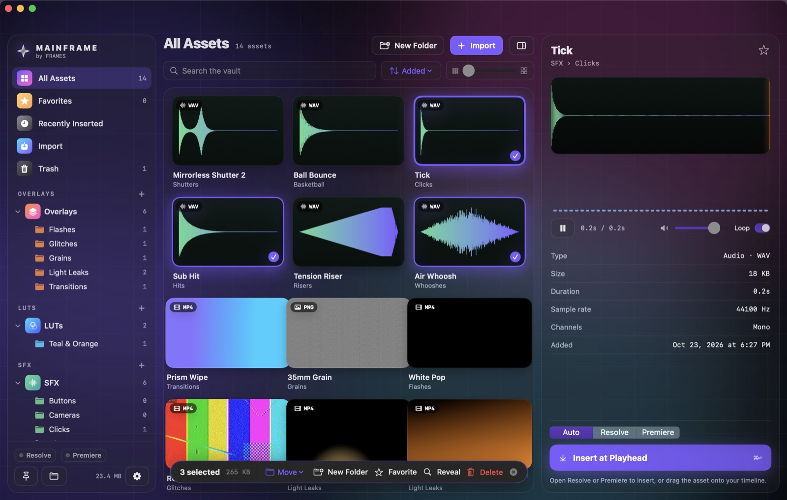Screen dimensions: 787x500
Task: Pause the Tick preview playback
Action: (x=563, y=228)
